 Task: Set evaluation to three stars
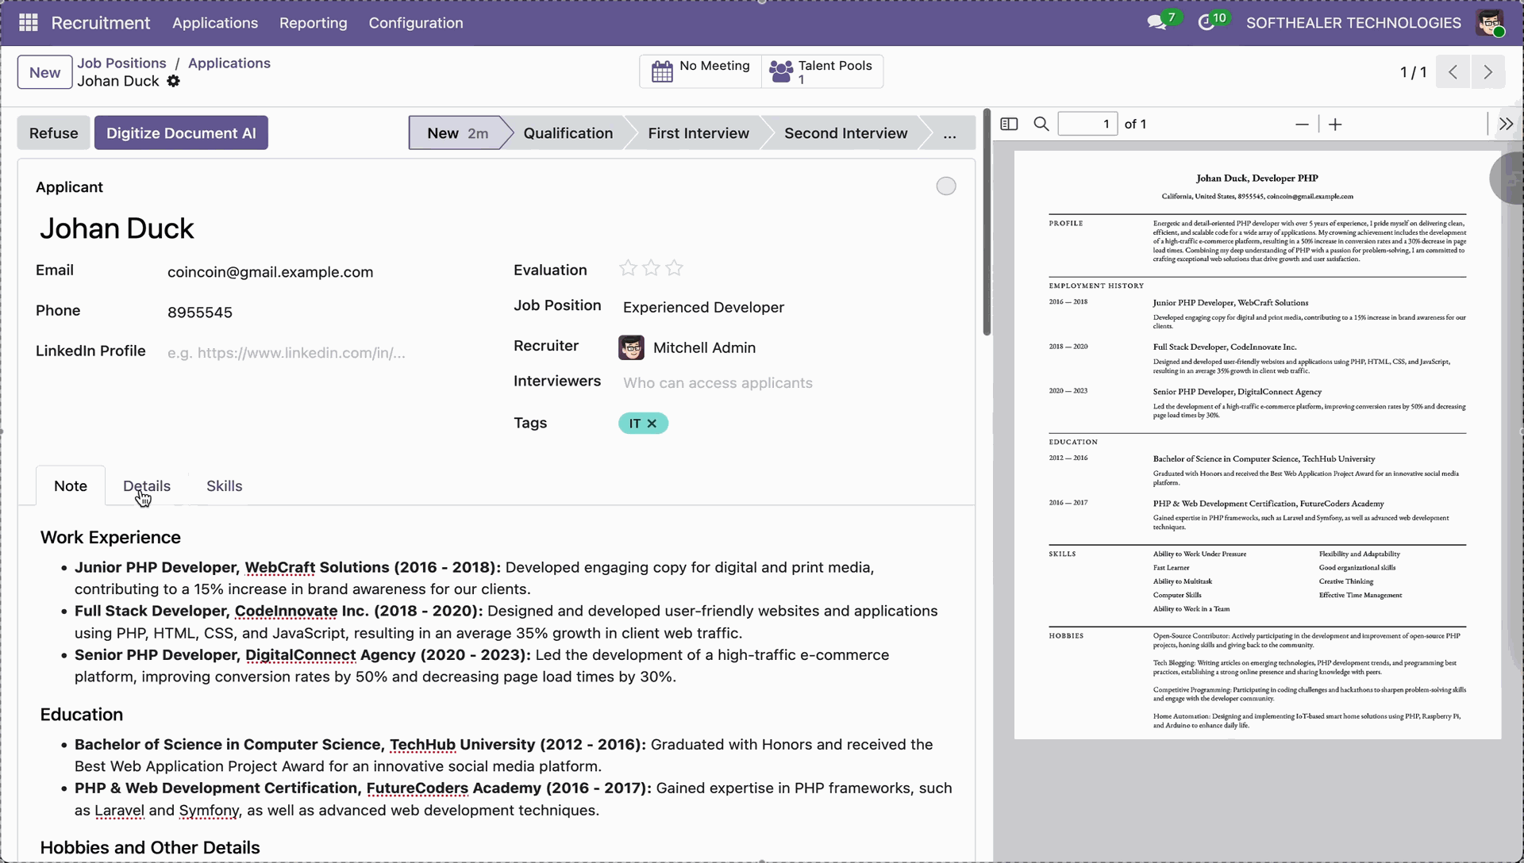[x=675, y=269]
